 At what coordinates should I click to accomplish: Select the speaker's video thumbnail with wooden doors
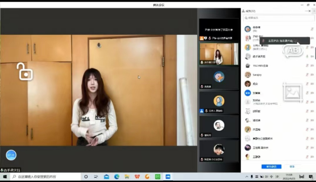219,53
